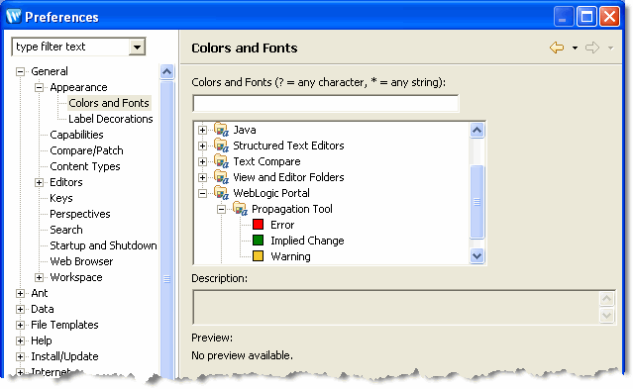Screen dimensions: 633x389
Task: Expand the File Templates node
Action: (20, 325)
